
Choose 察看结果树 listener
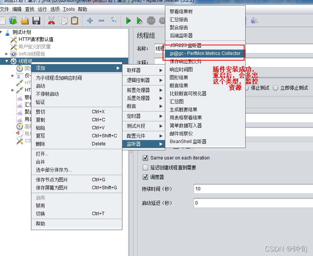(x=205, y=11)
